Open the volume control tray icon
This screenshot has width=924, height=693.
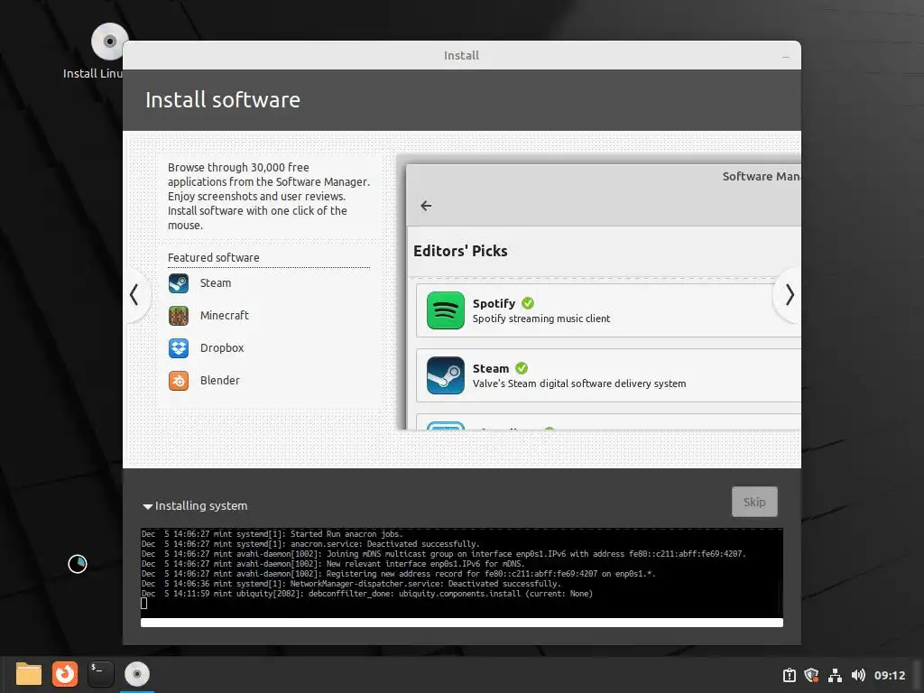pyautogui.click(x=858, y=675)
